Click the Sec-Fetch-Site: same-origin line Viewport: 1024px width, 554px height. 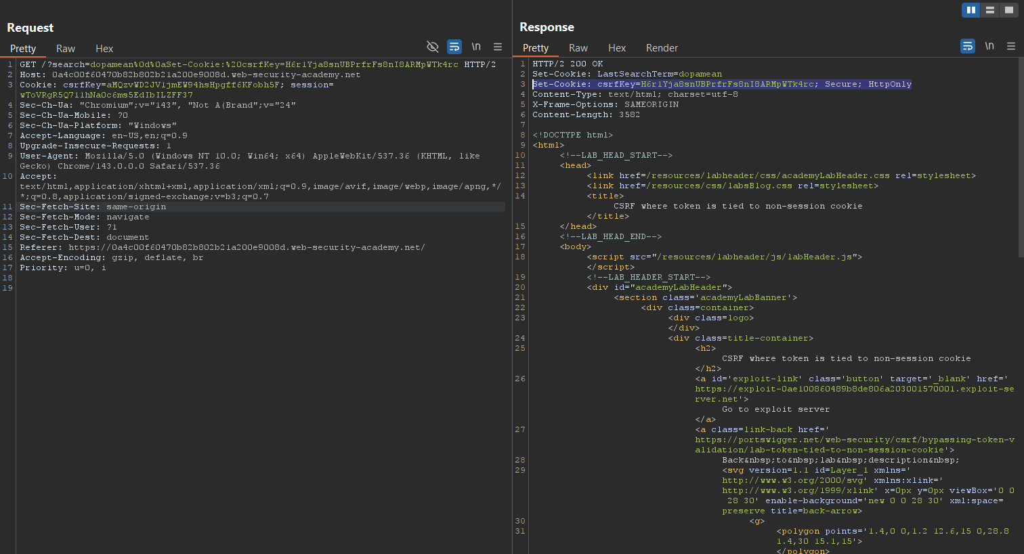93,207
